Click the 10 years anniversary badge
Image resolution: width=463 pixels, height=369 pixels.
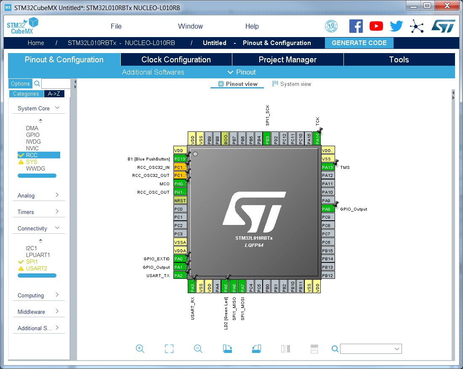[331, 26]
